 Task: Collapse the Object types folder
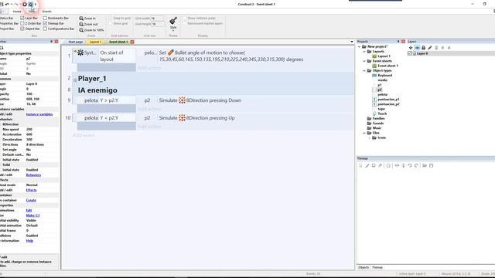[x=364, y=70]
